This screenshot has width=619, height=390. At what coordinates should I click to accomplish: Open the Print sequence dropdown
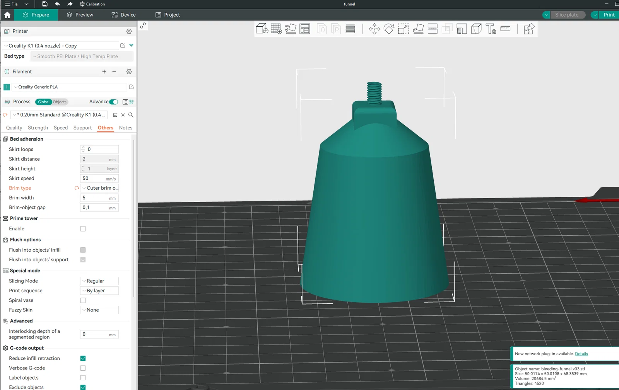pos(99,291)
